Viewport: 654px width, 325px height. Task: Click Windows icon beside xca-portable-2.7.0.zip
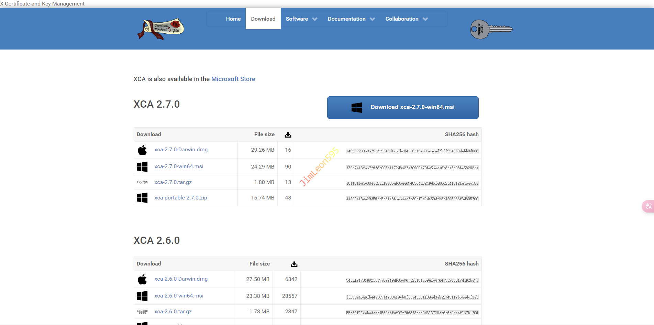(x=142, y=198)
